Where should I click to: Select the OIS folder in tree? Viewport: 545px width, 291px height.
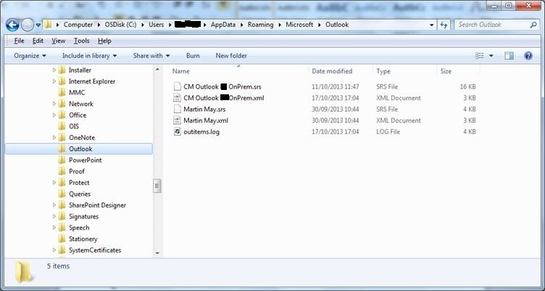tap(74, 126)
